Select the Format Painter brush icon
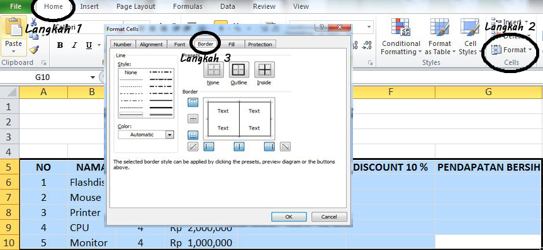This screenshot has height=250, width=543. coord(34,50)
